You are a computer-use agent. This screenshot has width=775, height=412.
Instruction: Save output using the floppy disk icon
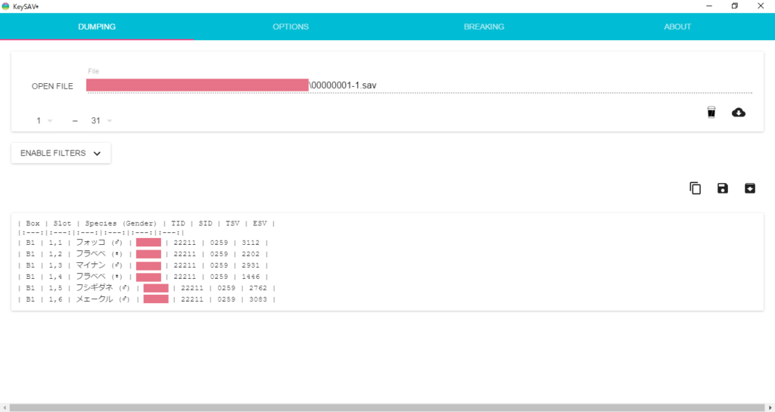coord(722,188)
